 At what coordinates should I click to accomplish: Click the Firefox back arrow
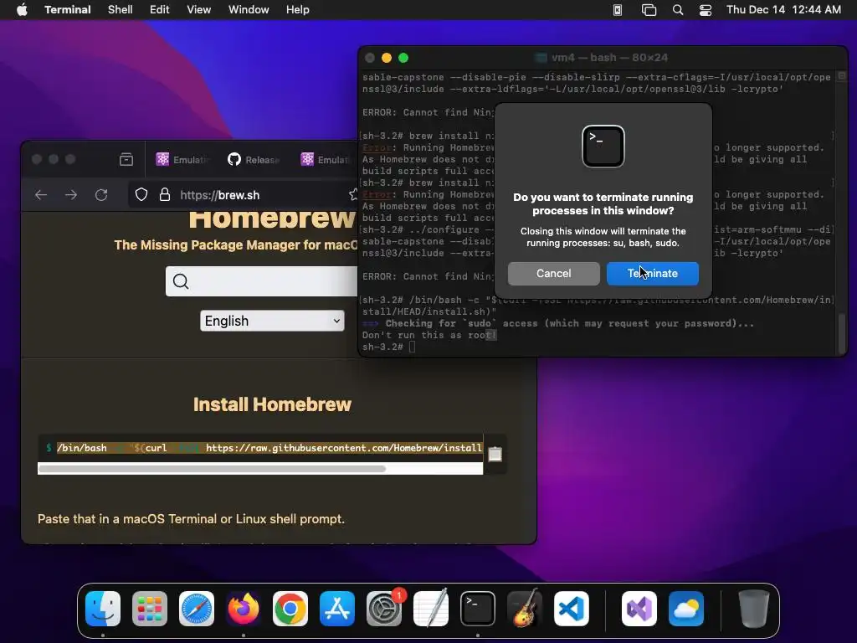[41, 195]
